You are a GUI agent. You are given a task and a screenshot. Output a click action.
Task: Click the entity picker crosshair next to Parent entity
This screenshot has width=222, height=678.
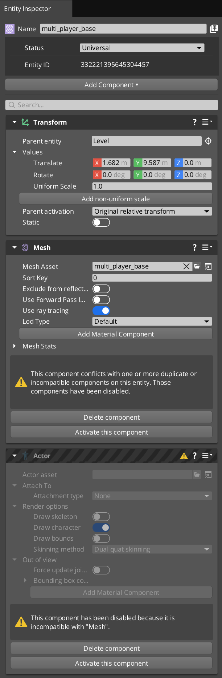tap(208, 141)
